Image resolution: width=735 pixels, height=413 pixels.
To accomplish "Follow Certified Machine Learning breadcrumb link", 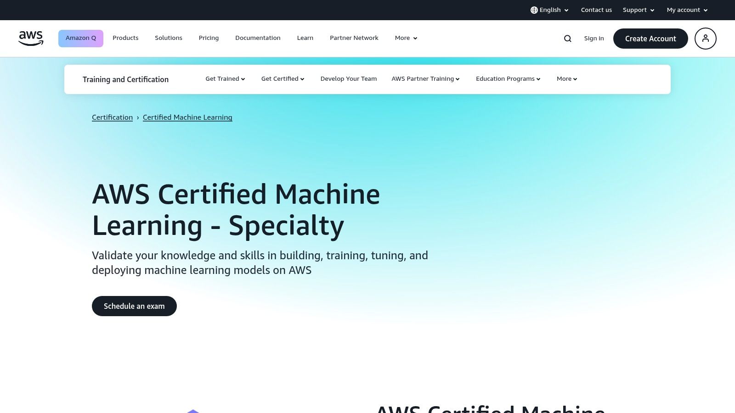I will tap(187, 117).
